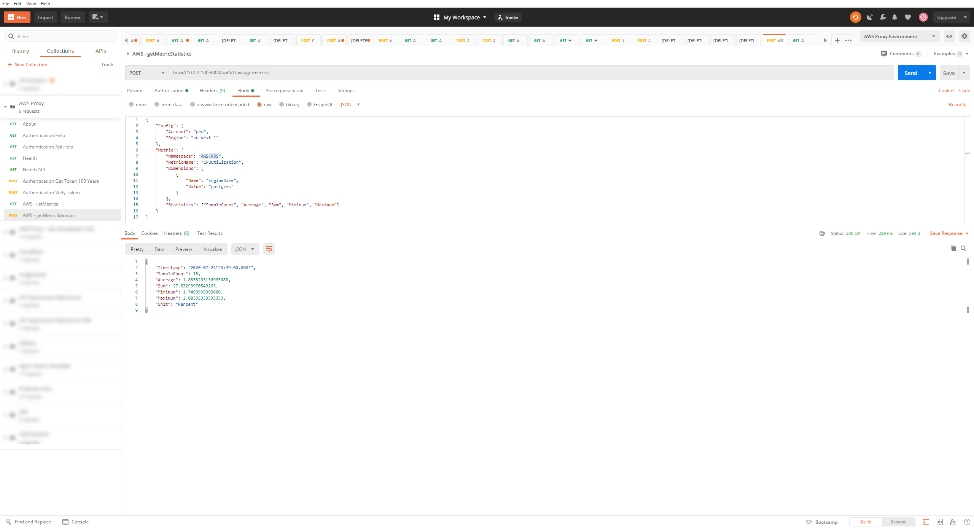
Task: Select the binary body type
Action: point(282,104)
